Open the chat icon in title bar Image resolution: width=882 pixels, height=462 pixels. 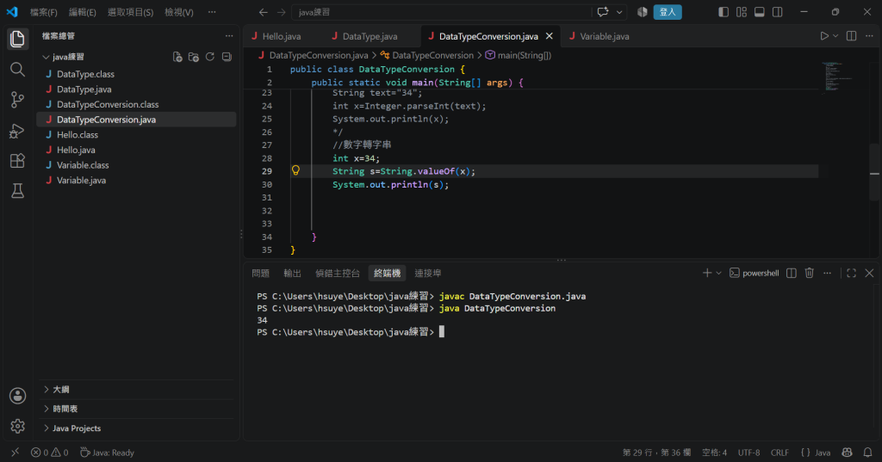[603, 12]
